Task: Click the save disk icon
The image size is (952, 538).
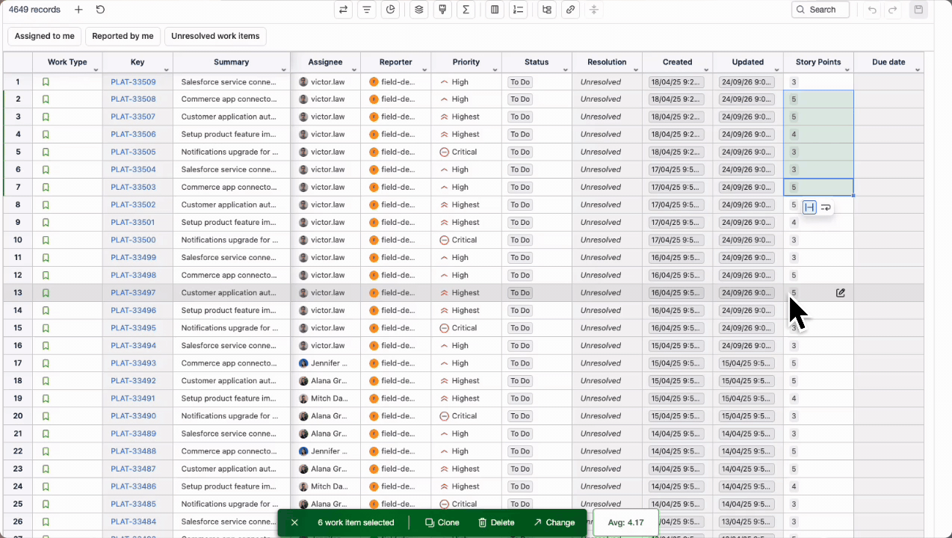Action: [x=918, y=10]
